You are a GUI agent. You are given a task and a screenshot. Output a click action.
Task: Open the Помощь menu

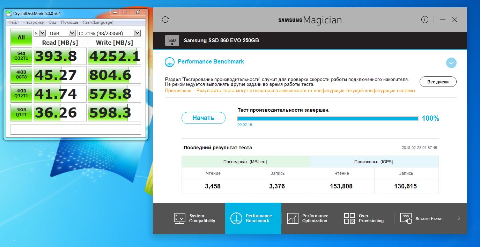(x=70, y=22)
